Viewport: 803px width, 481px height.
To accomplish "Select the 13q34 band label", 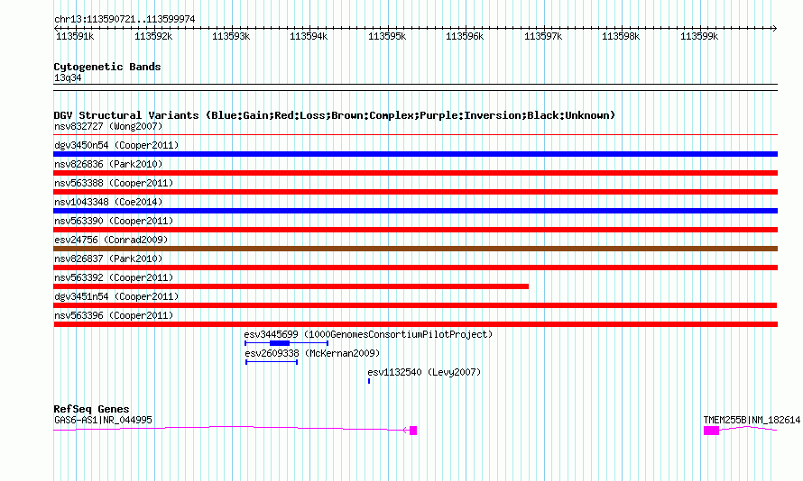I will point(68,77).
